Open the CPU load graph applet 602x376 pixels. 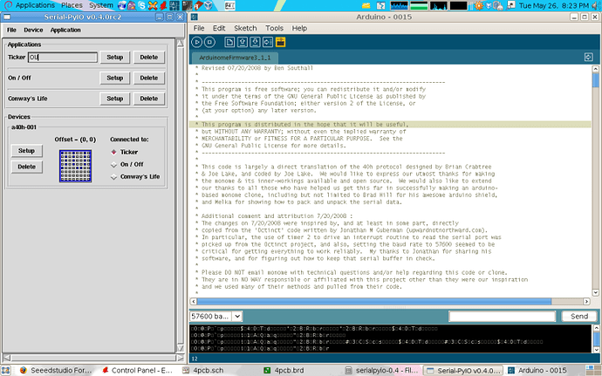tap(400, 5)
